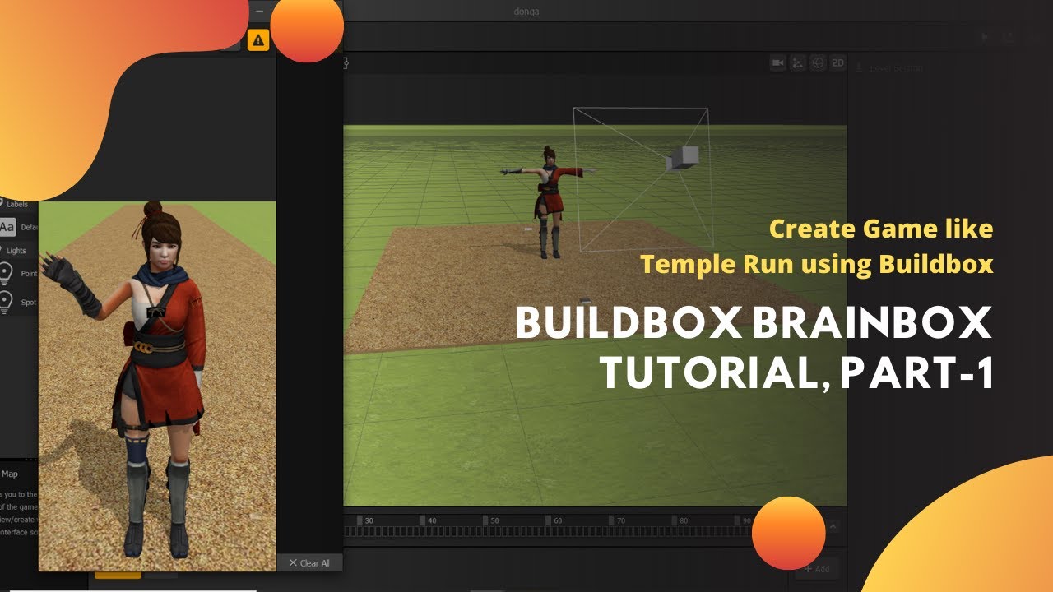Select the camera cube object in the scene

click(x=682, y=158)
